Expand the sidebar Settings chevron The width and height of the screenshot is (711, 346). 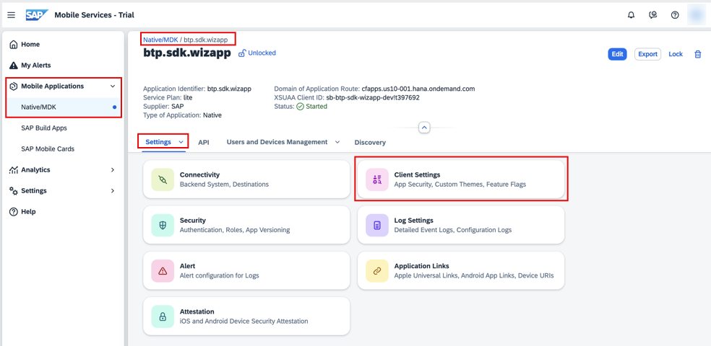(x=113, y=191)
